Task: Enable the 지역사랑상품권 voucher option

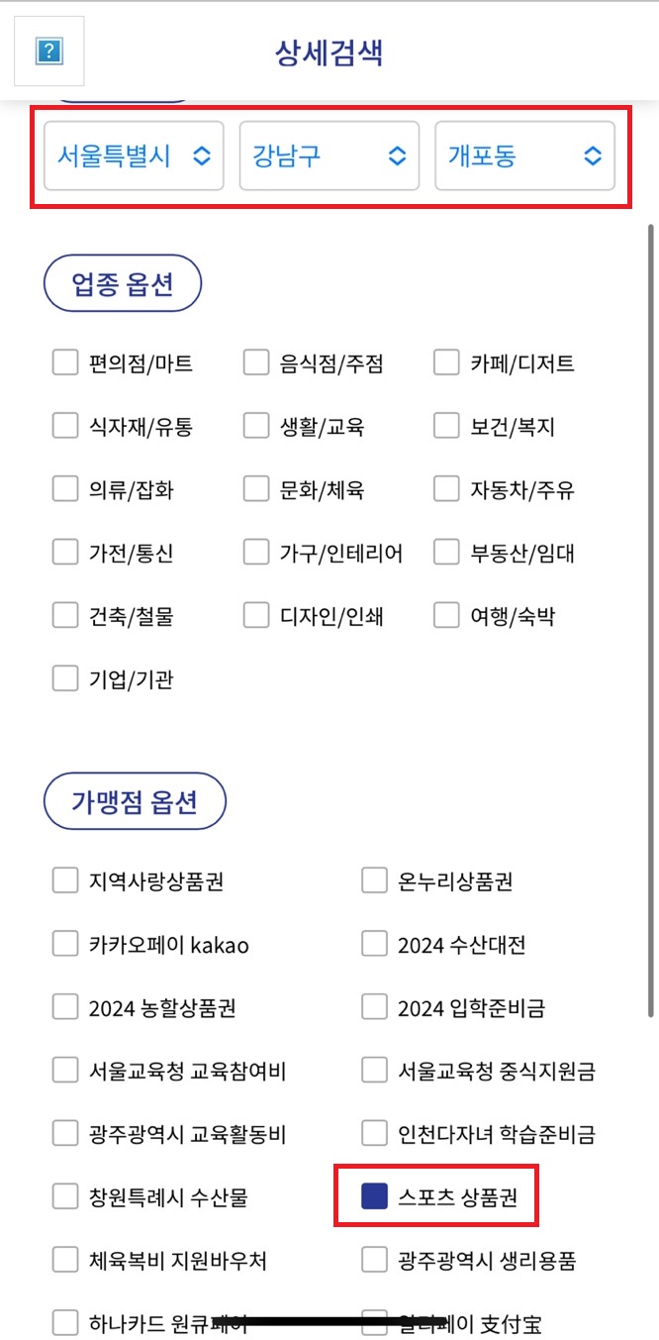Action: pyautogui.click(x=64, y=879)
